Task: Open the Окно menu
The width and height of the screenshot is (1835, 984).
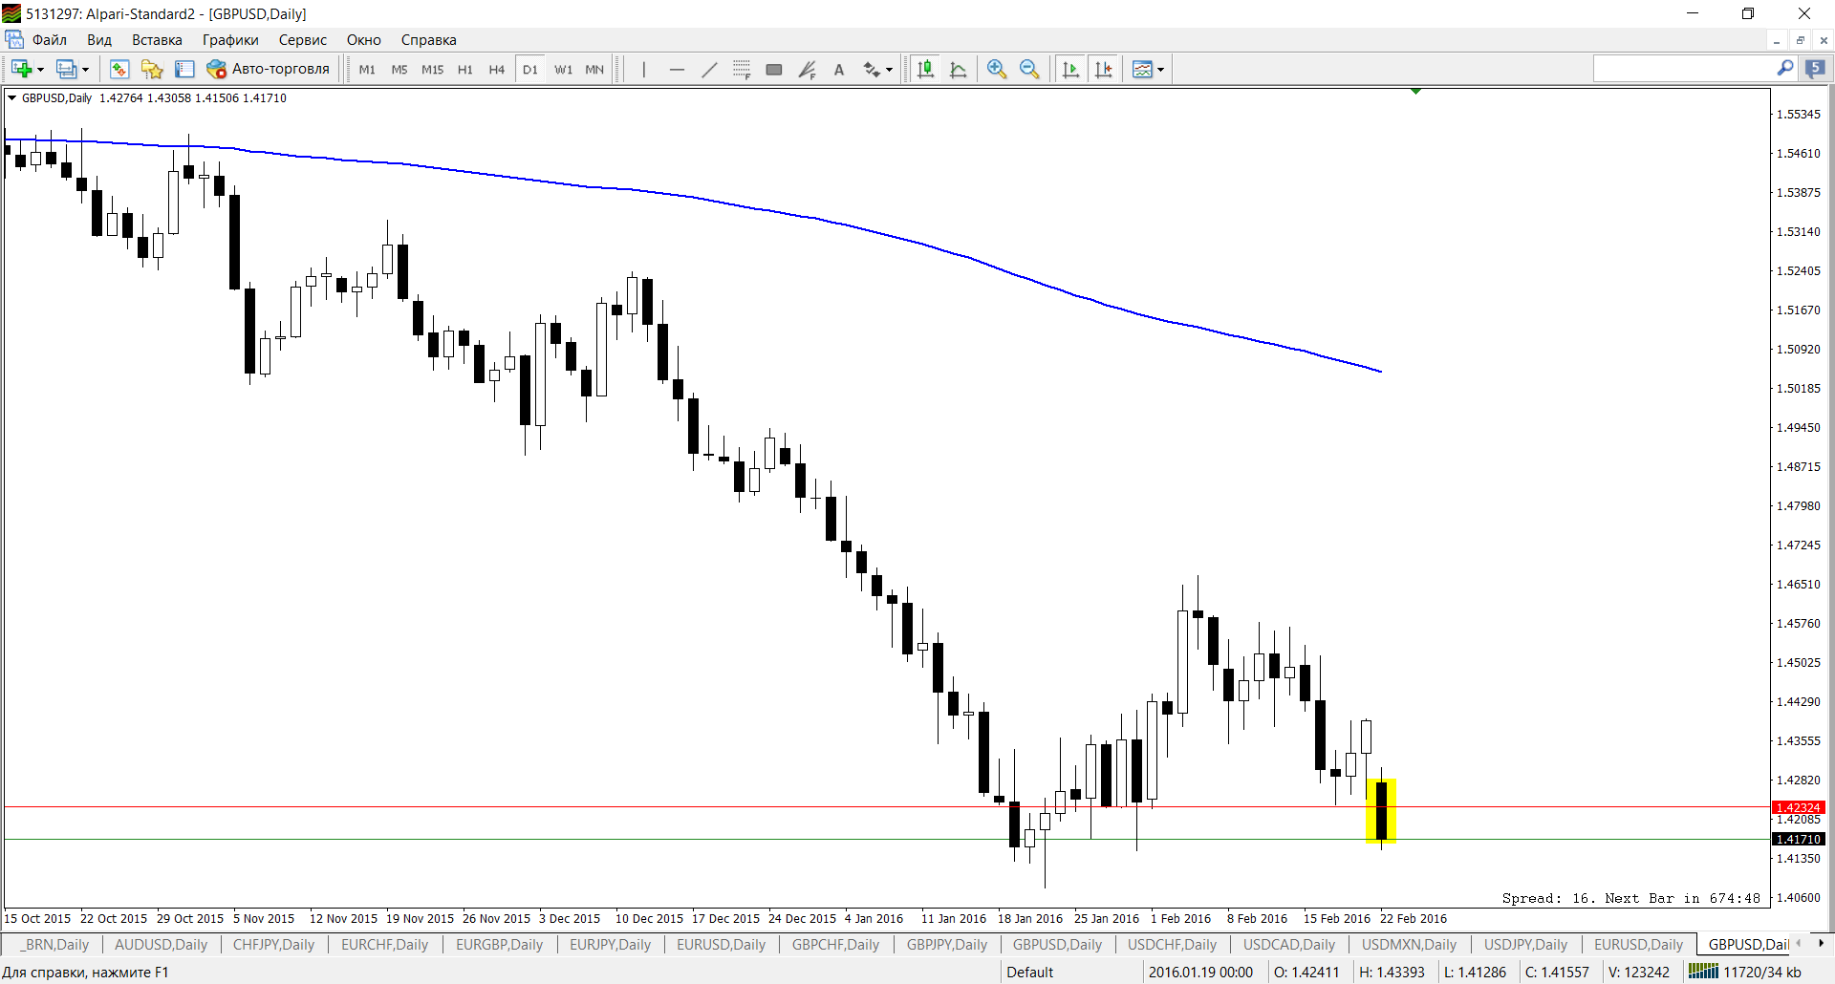Action: [364, 40]
